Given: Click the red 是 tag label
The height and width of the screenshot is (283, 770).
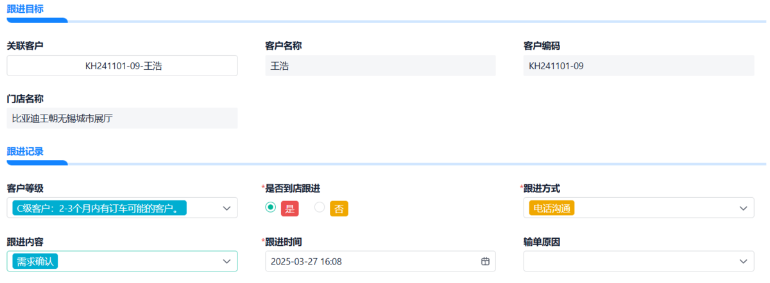Looking at the screenshot, I should click(x=289, y=208).
